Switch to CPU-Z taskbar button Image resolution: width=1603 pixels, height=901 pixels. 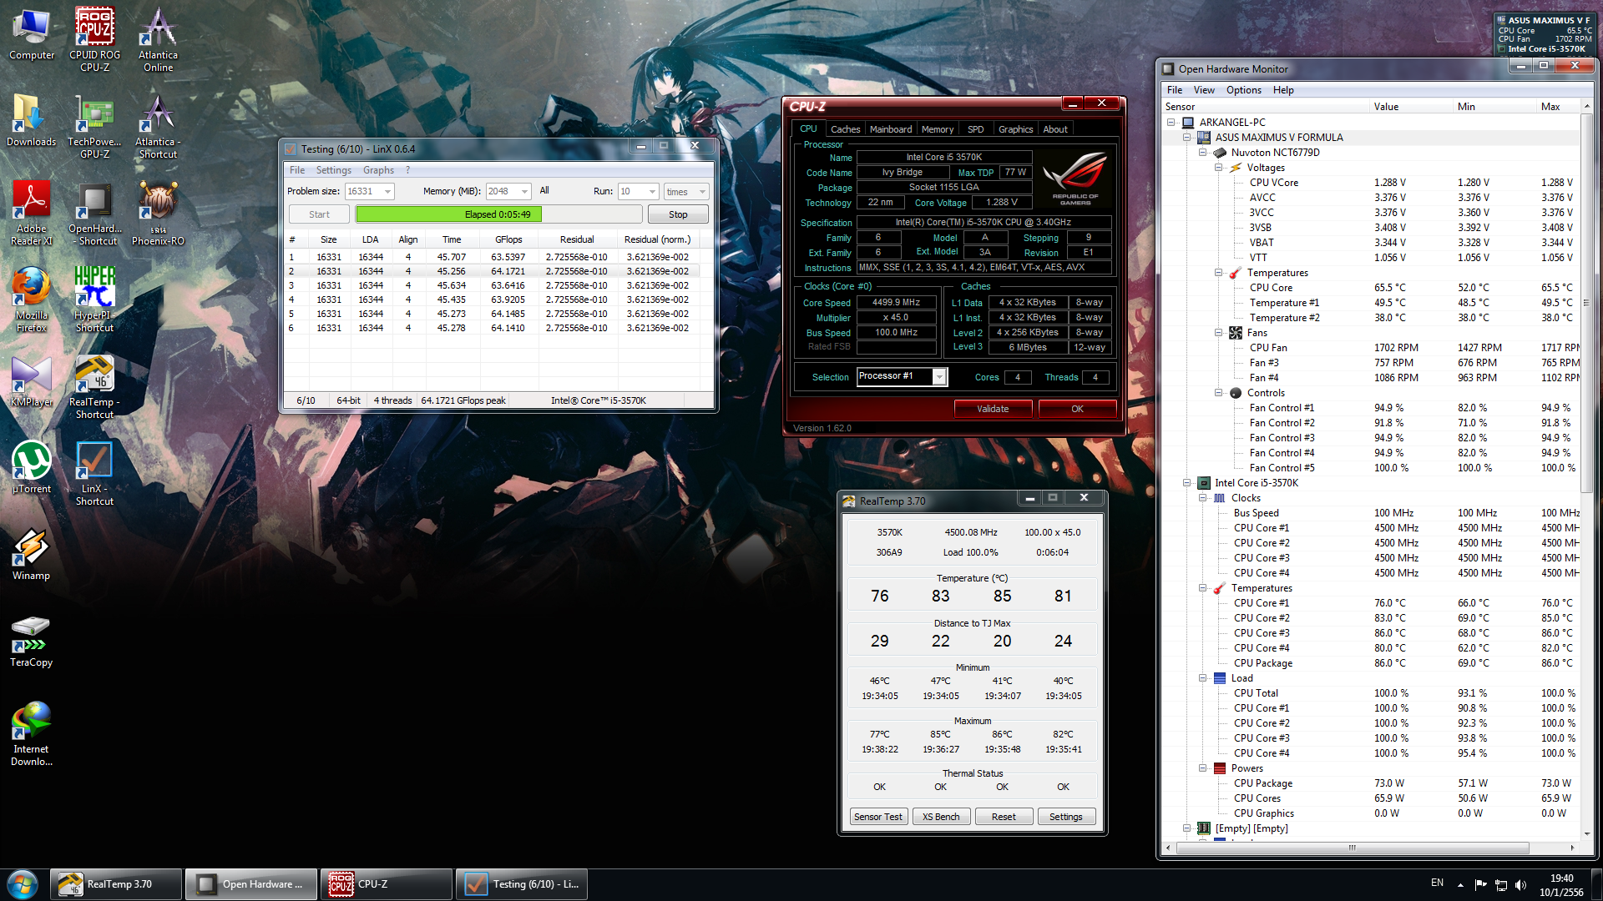click(x=387, y=884)
